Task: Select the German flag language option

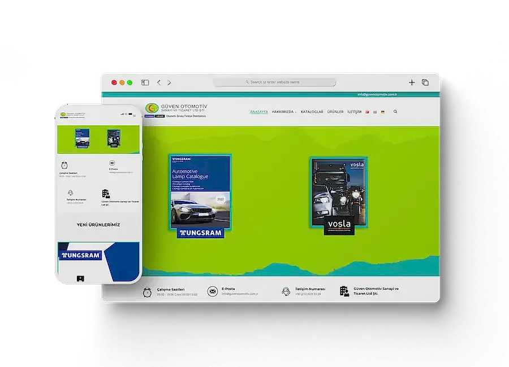Action: [x=382, y=112]
